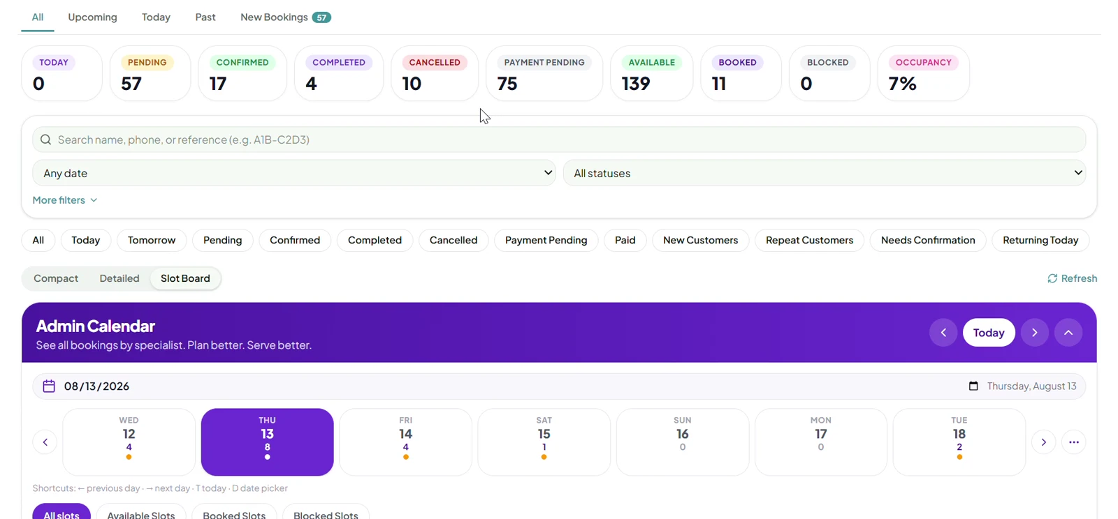1118x519 pixels.
Task: Collapse the Admin Calendar panel
Action: click(x=1068, y=333)
